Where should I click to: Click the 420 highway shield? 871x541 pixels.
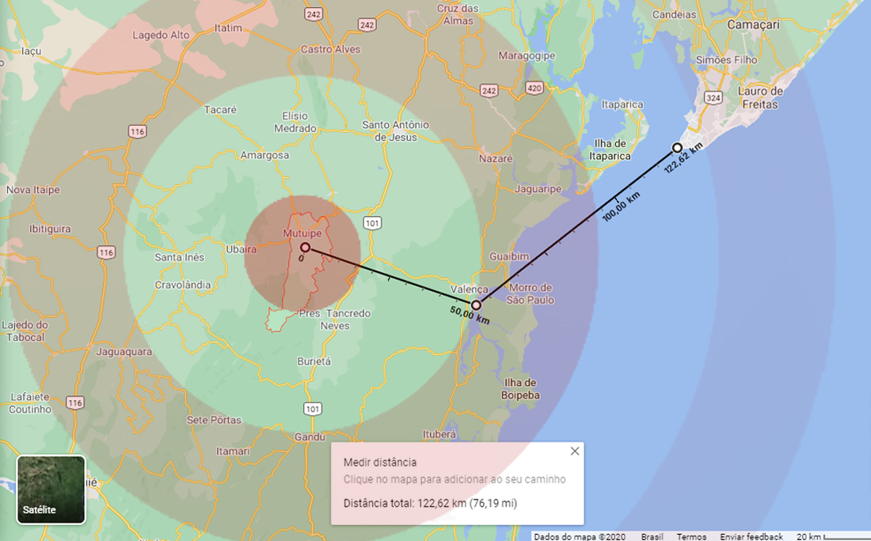pos(534,88)
